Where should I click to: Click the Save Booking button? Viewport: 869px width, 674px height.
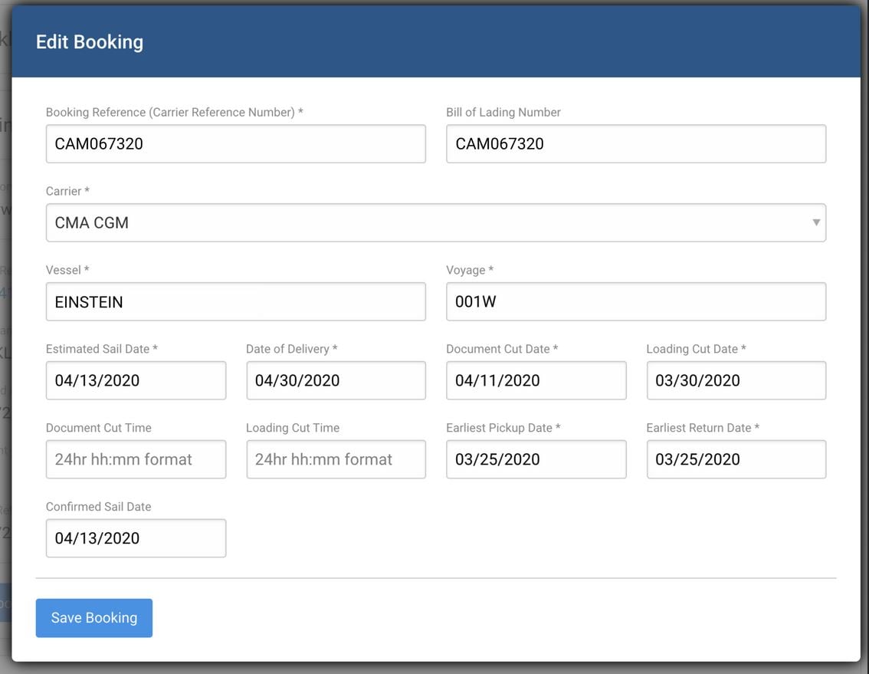click(93, 617)
